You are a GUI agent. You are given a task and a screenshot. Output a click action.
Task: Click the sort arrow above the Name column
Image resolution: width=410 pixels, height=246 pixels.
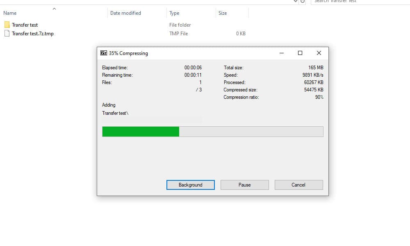(x=54, y=9)
